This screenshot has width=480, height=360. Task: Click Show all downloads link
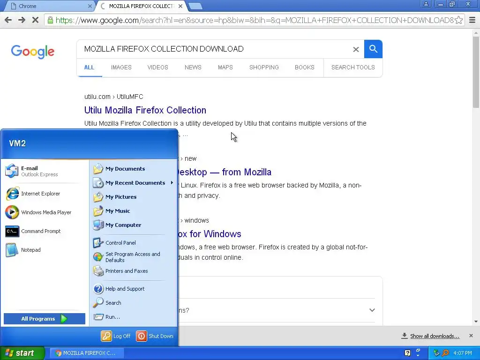click(435, 336)
